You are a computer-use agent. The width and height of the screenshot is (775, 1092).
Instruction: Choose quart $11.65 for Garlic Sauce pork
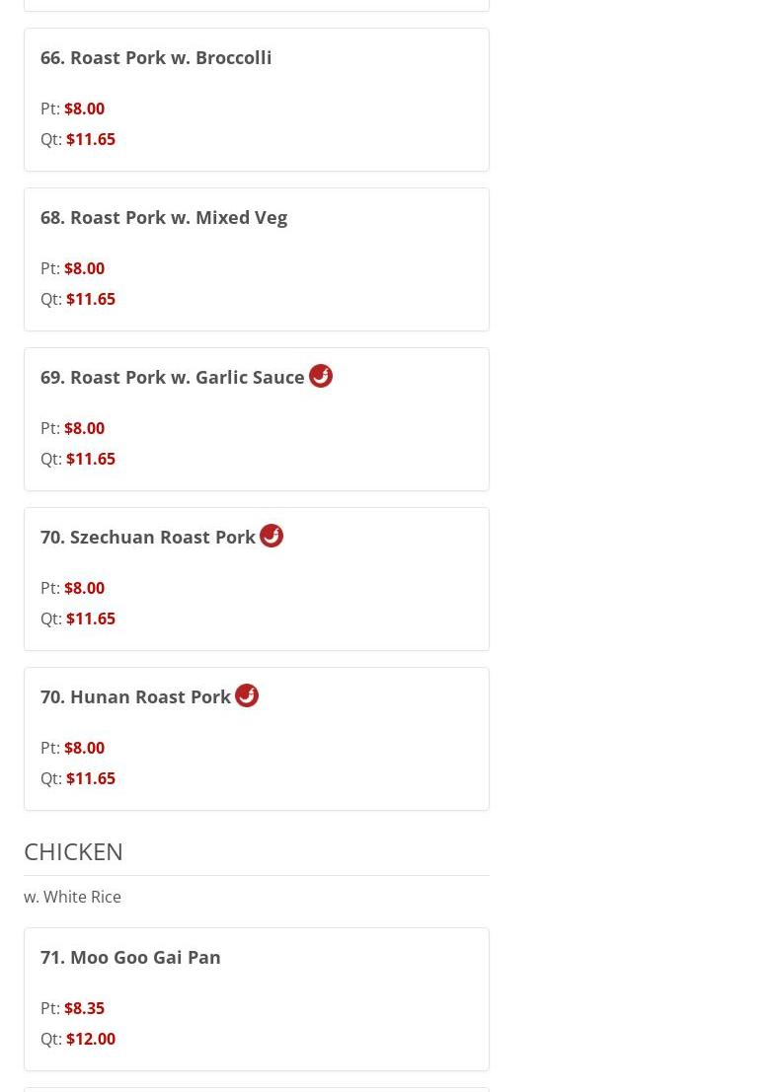click(x=91, y=459)
